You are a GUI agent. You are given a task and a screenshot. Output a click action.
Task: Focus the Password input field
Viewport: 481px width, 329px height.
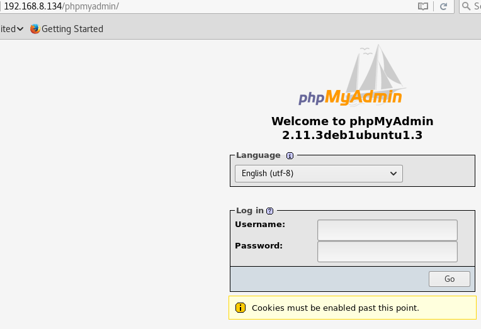click(387, 252)
